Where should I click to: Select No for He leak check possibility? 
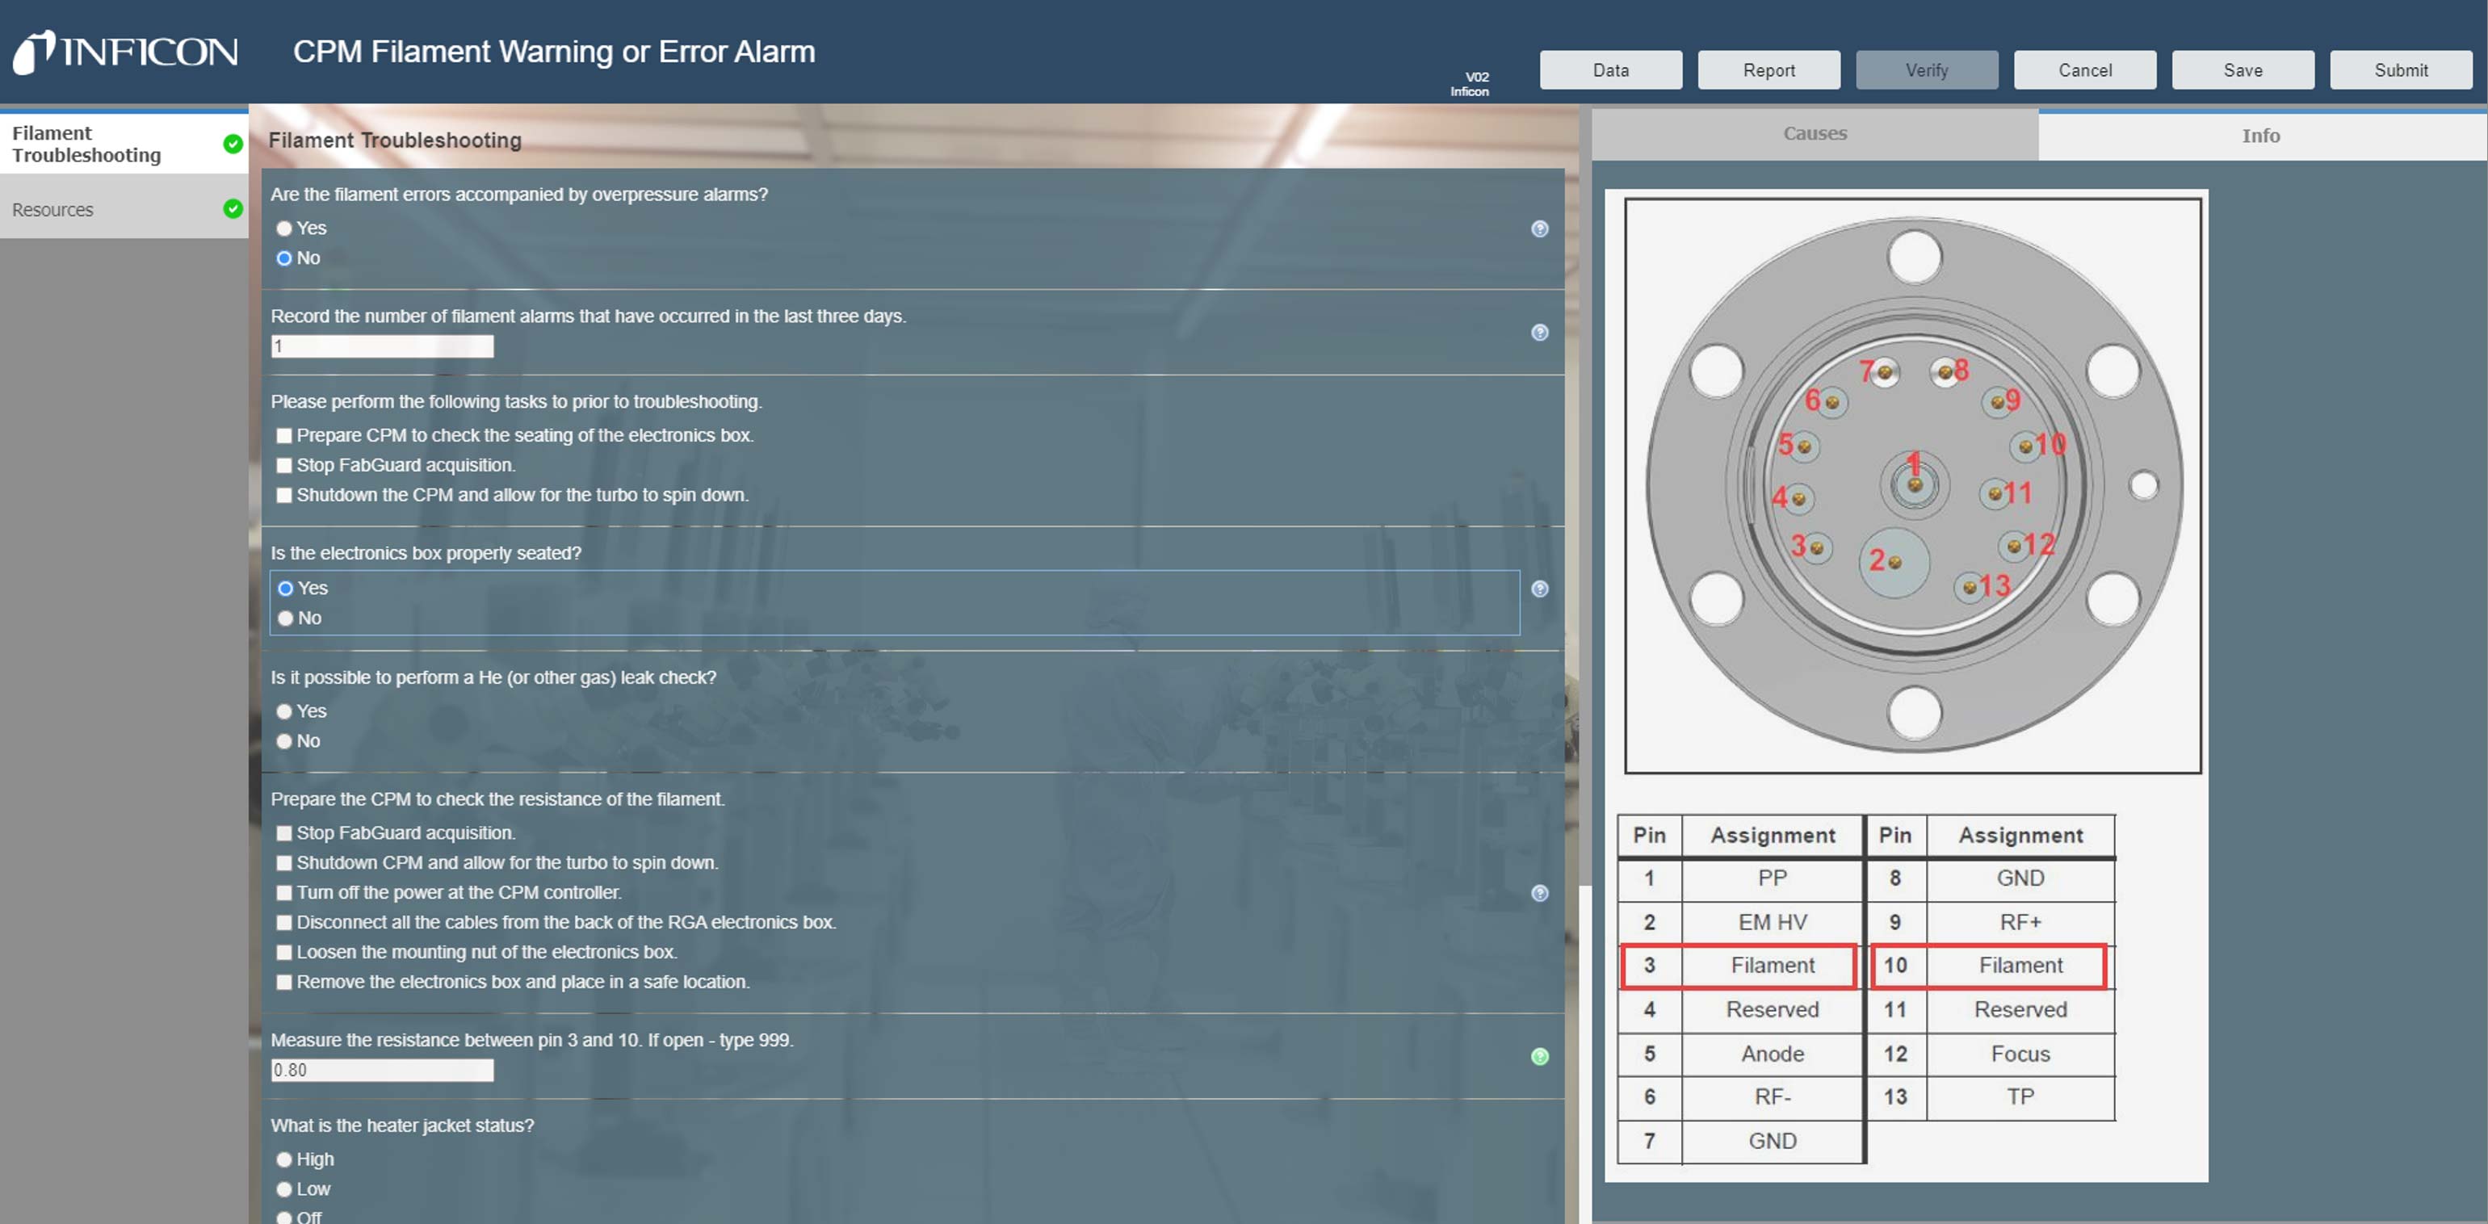pyautogui.click(x=284, y=741)
